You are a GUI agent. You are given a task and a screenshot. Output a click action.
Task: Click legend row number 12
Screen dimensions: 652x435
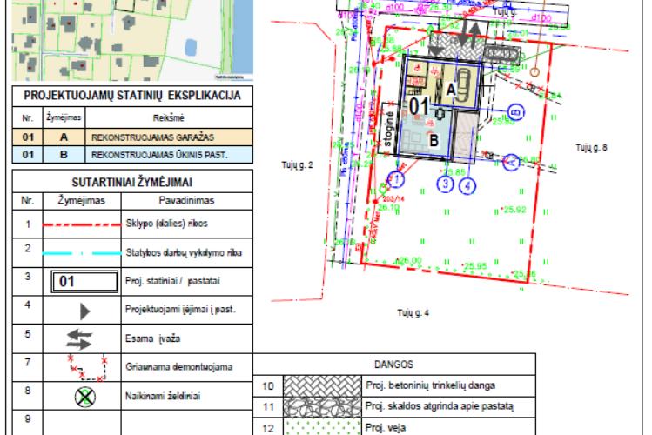tap(268, 428)
